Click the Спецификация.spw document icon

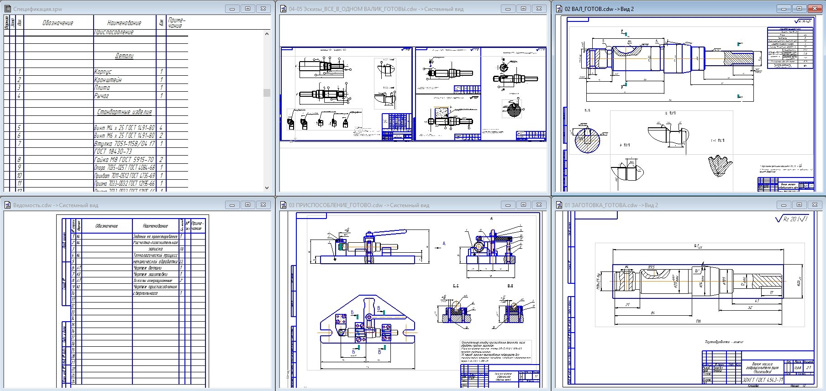point(7,9)
